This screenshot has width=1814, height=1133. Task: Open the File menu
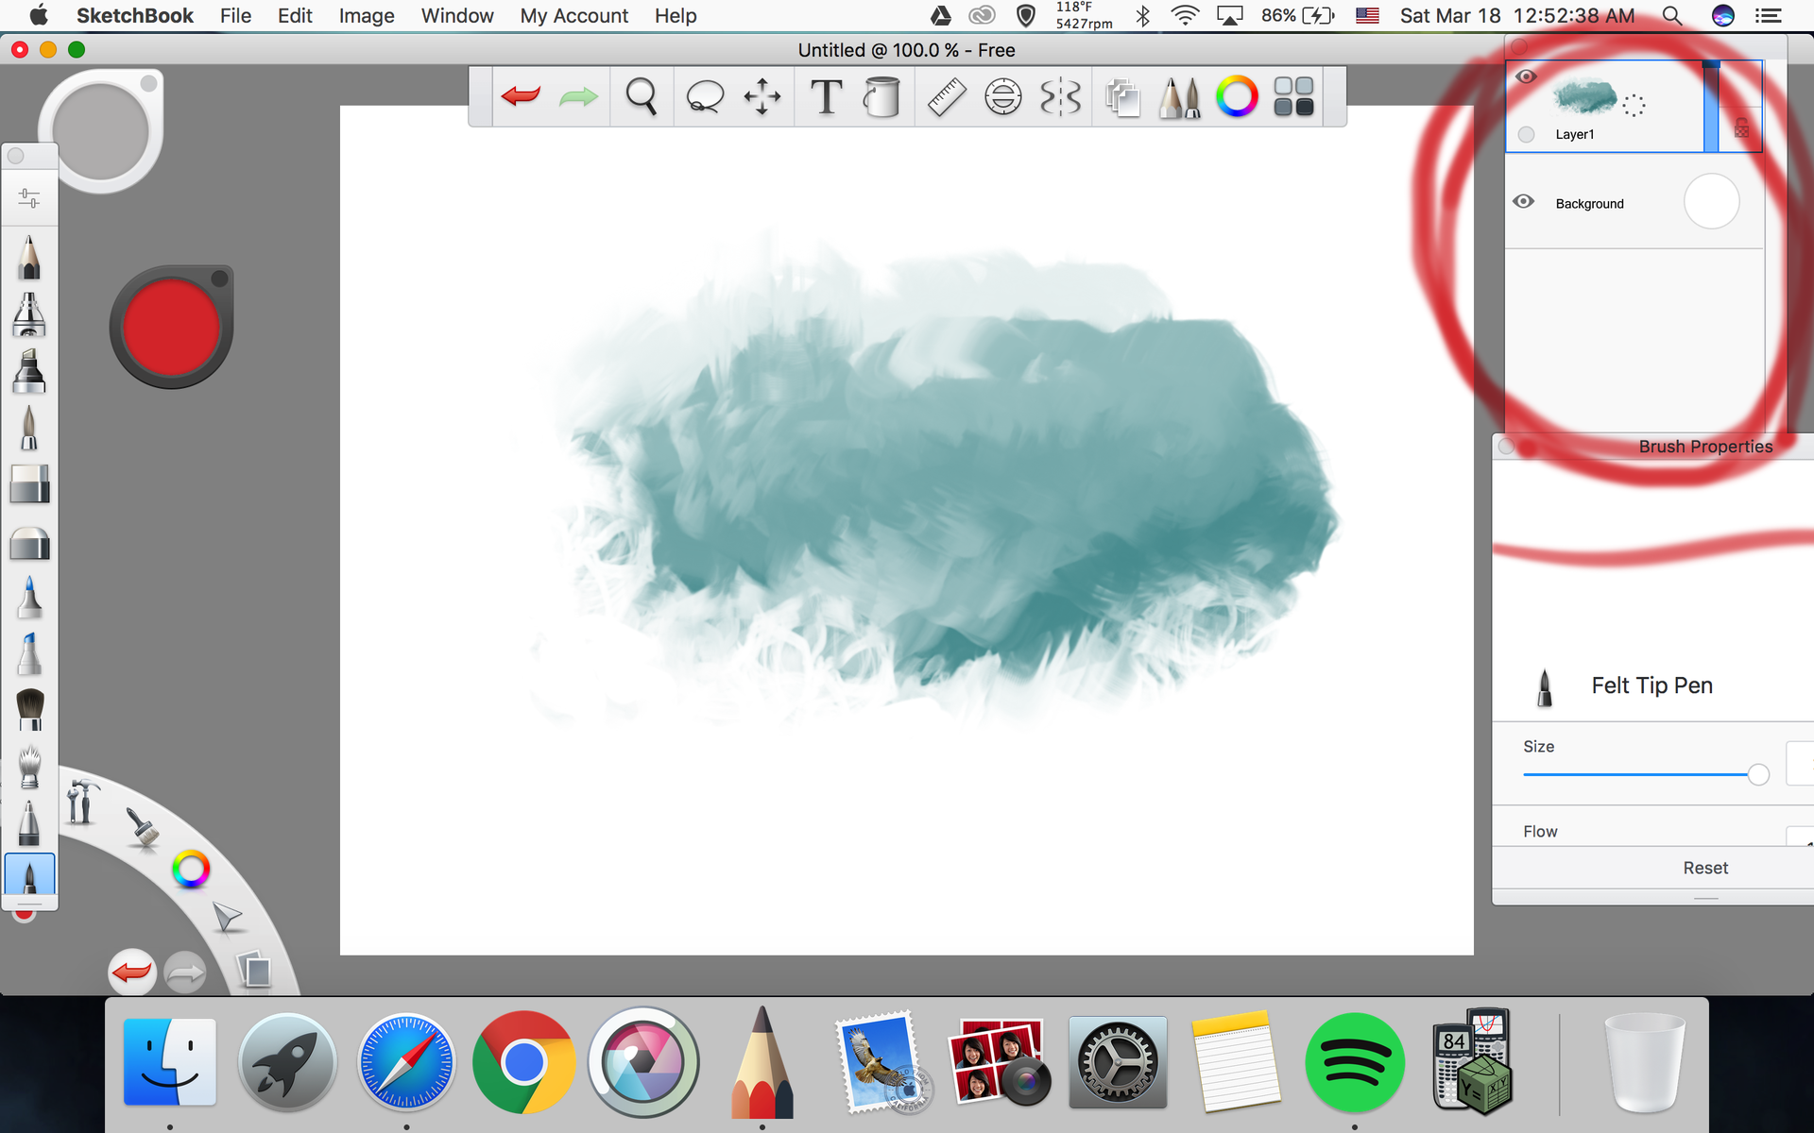coord(235,16)
